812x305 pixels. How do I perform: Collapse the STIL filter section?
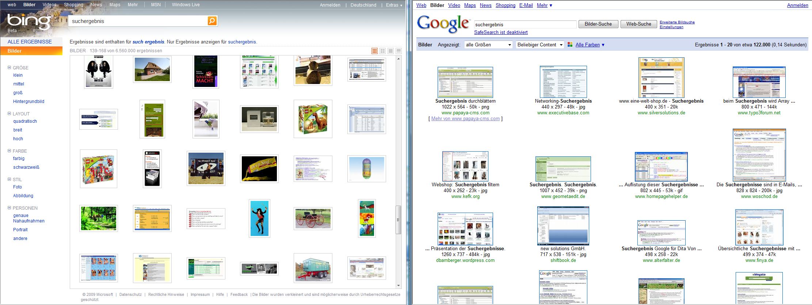(9, 179)
